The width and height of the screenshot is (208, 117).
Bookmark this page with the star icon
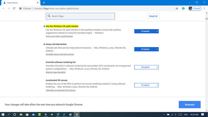coord(177,9)
